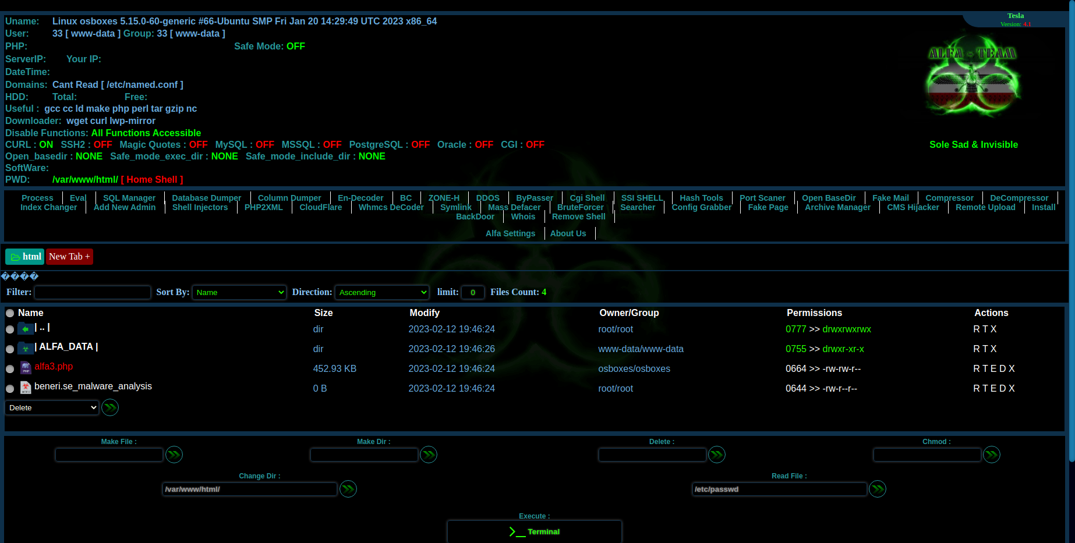
Task: Open a New Tab +
Action: tap(69, 257)
